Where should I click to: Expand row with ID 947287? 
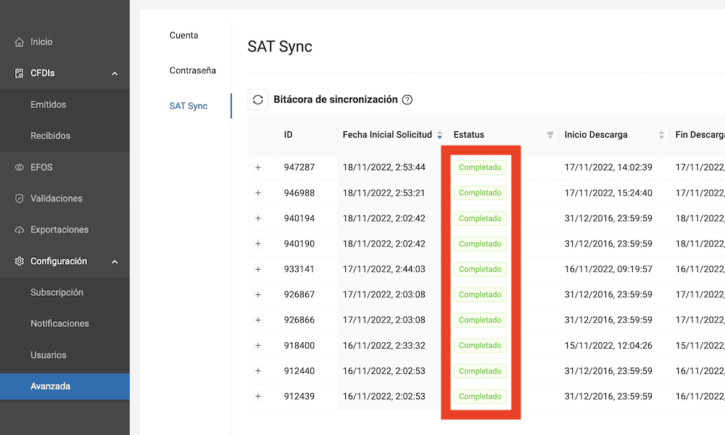258,167
